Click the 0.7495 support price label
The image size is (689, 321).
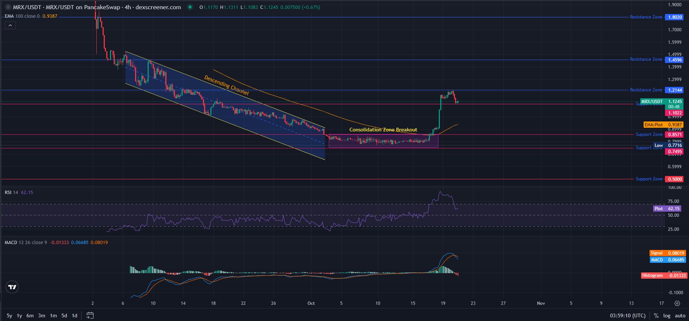[x=675, y=152]
